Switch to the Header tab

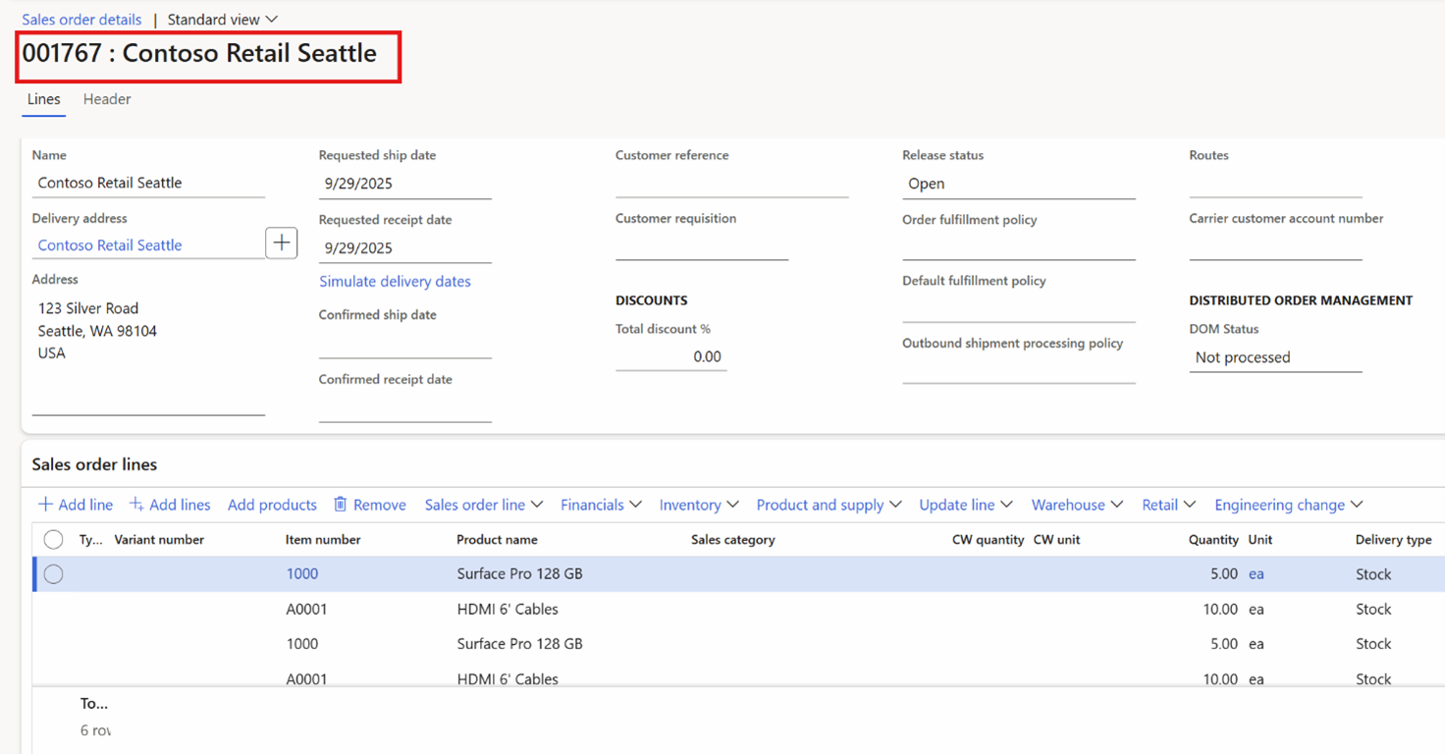pos(107,99)
